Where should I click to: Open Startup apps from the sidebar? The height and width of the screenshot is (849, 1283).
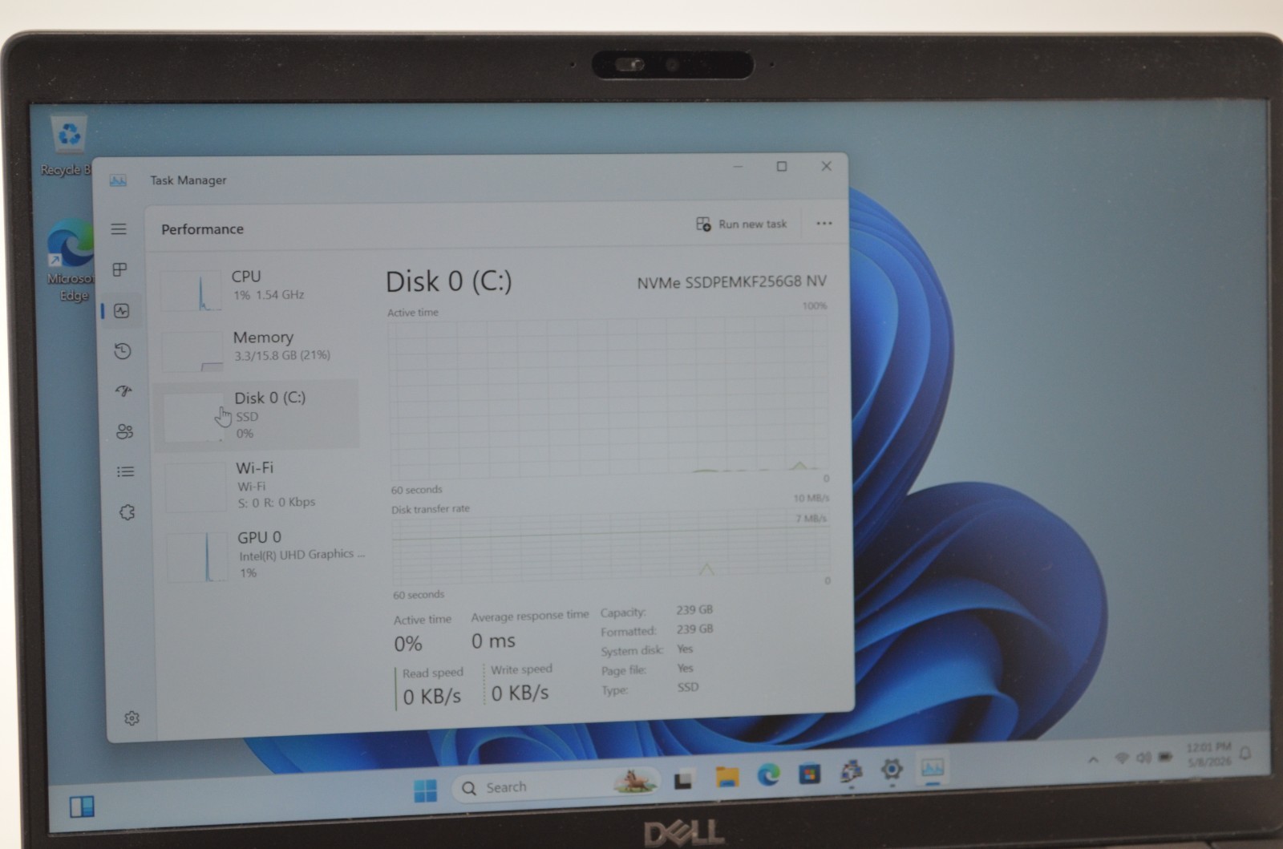[123, 390]
